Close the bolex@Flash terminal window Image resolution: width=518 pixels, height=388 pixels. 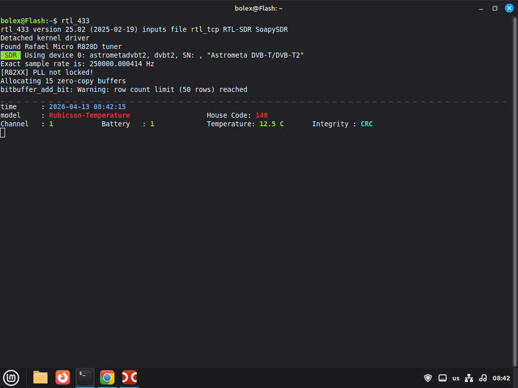509,8
